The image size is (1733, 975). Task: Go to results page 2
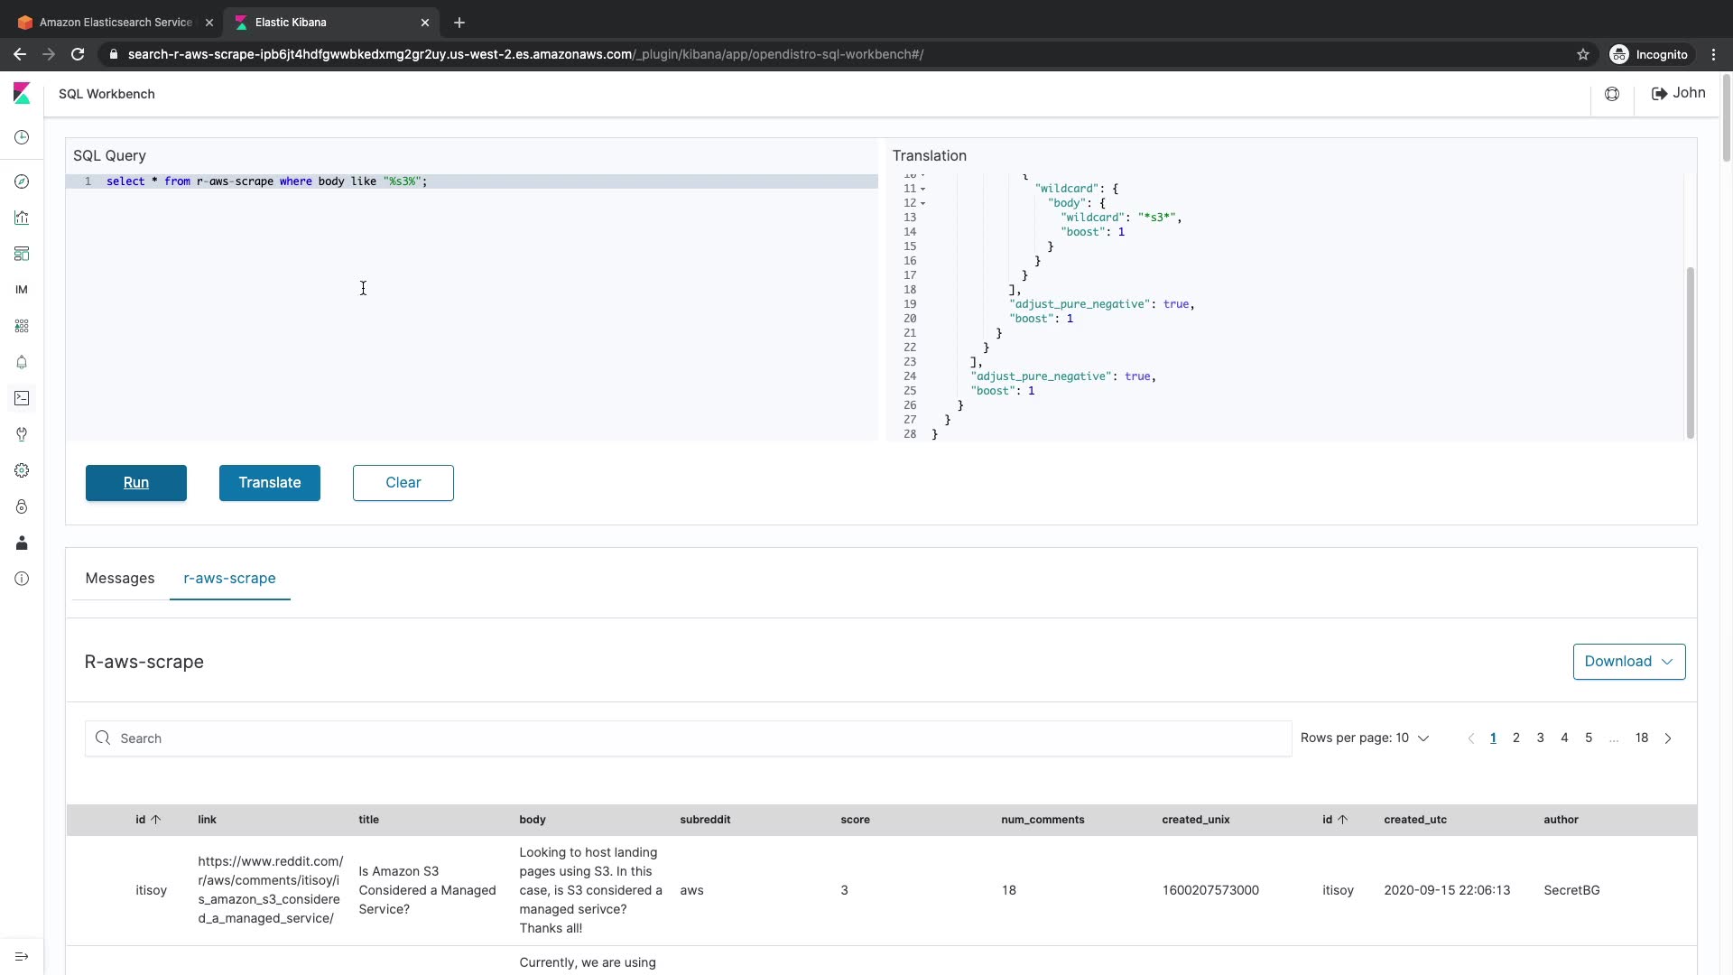[1515, 738]
